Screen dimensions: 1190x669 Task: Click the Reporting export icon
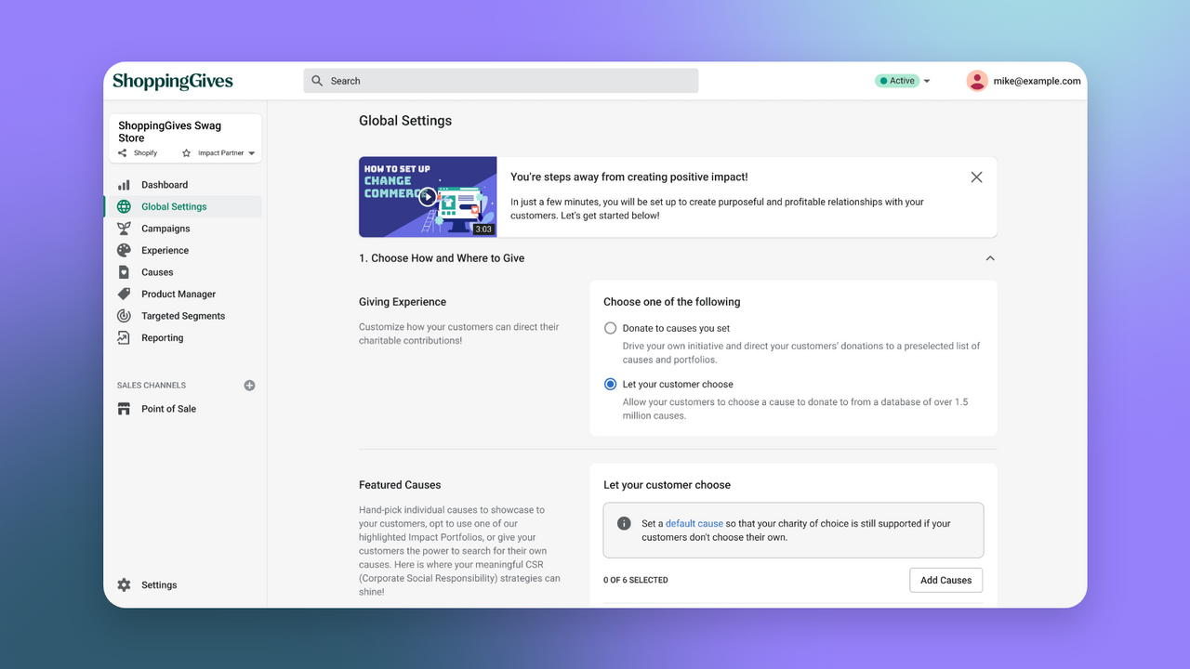pos(124,338)
